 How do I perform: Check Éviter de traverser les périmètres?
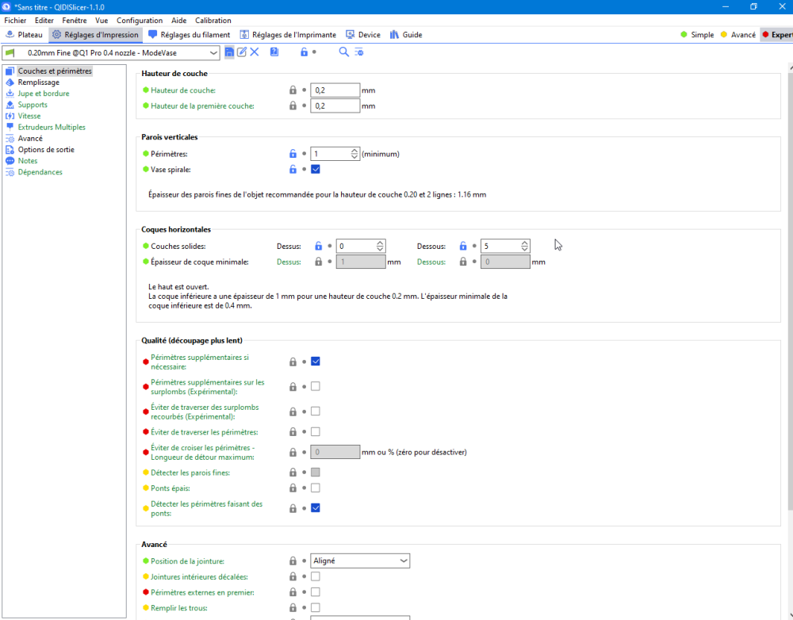pos(316,432)
